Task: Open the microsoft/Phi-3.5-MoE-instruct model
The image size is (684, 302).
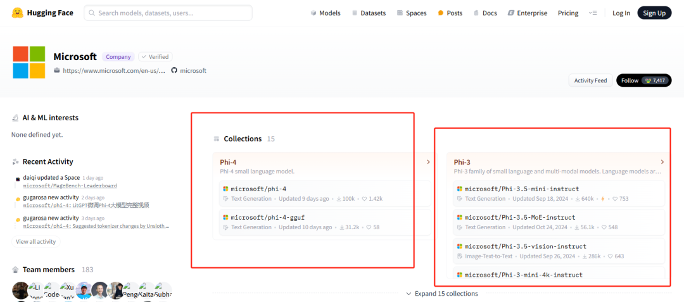Action: point(559,222)
